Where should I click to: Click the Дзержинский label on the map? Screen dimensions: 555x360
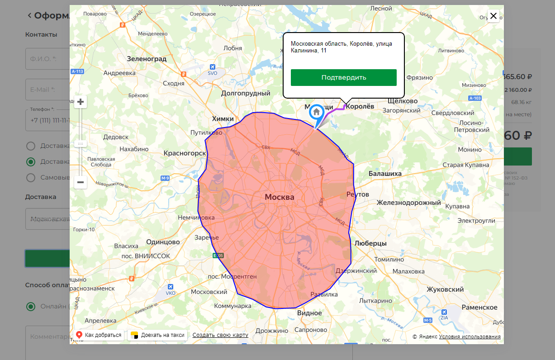356,271
